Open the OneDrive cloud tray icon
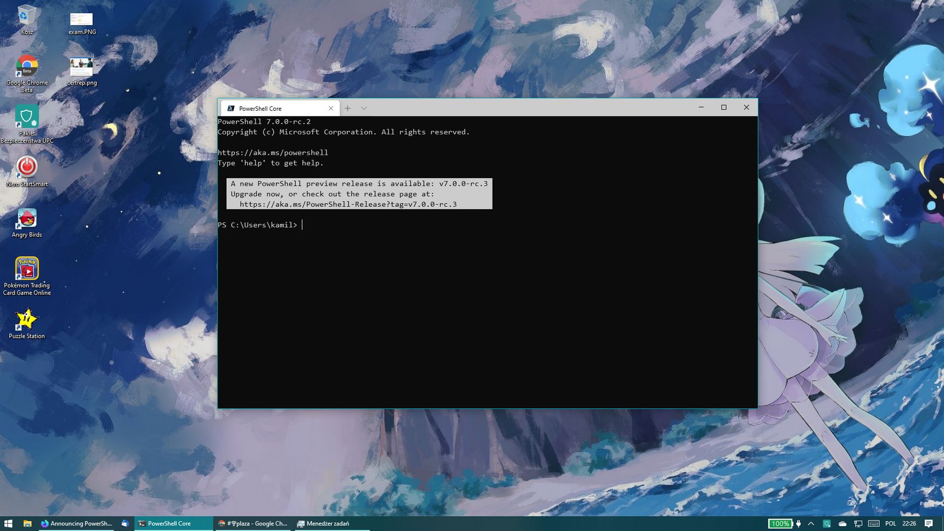Screen dimensions: 944x531 pyautogui.click(x=842, y=523)
